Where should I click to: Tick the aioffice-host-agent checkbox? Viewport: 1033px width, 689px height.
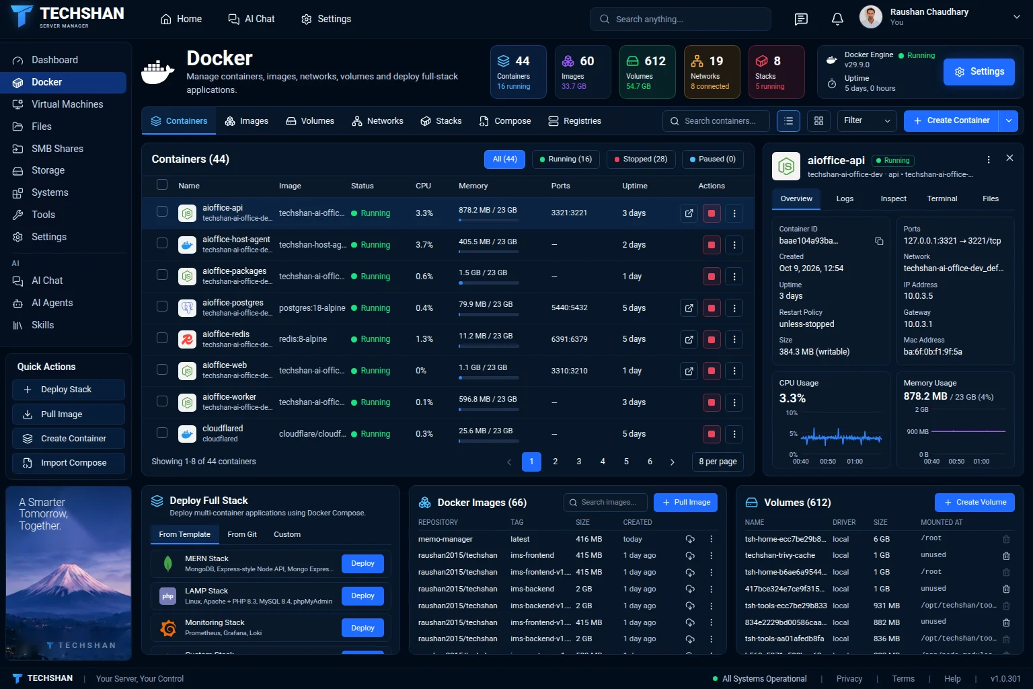162,243
